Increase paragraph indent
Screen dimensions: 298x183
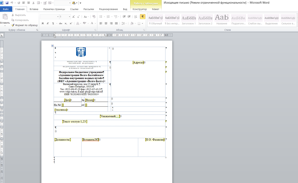129,17
